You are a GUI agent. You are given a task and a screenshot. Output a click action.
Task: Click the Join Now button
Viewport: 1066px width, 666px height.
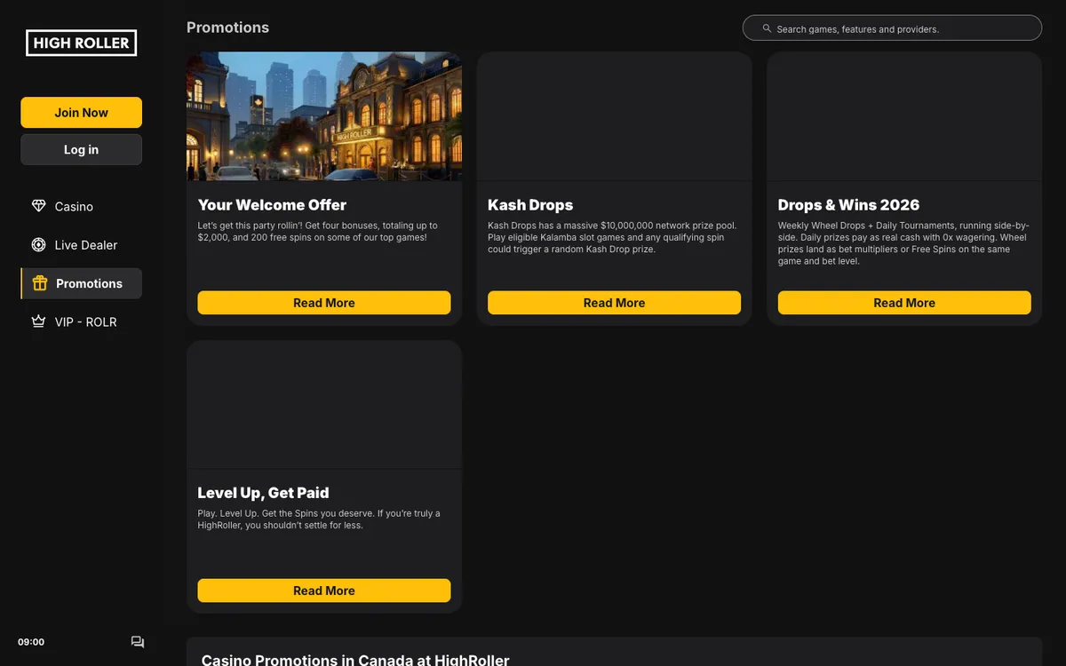pyautogui.click(x=81, y=113)
